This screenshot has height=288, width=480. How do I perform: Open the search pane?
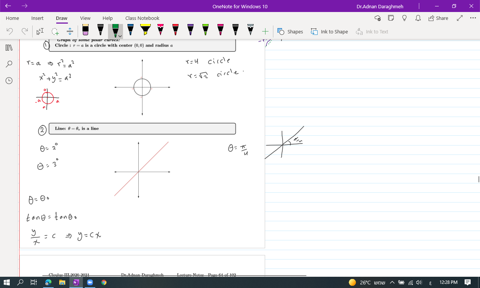point(9,64)
